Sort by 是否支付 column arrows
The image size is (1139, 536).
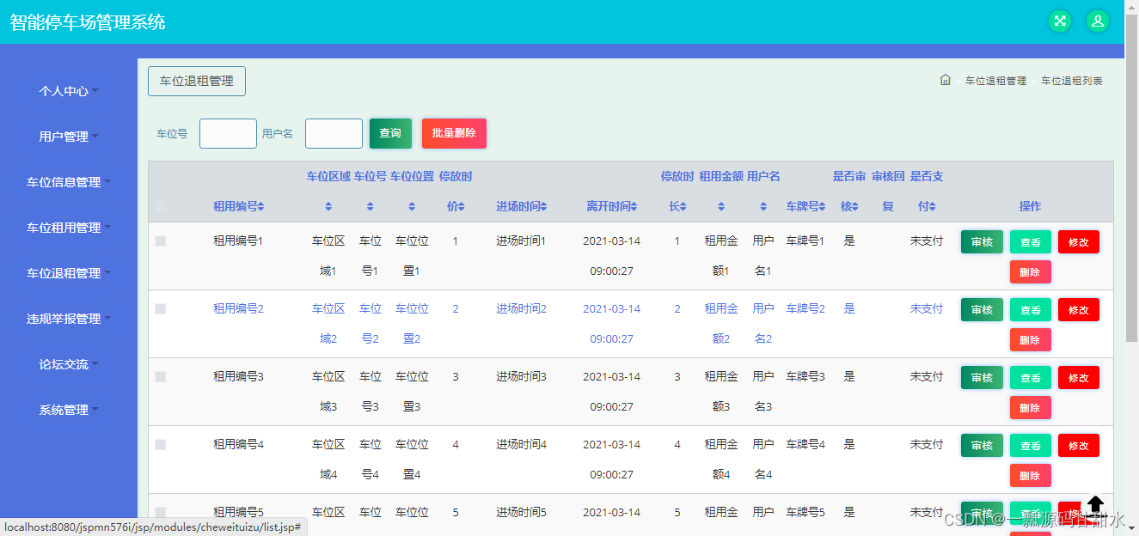point(933,207)
